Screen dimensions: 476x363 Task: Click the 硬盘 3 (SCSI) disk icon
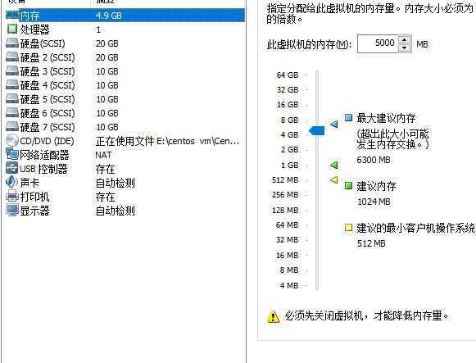(x=12, y=71)
